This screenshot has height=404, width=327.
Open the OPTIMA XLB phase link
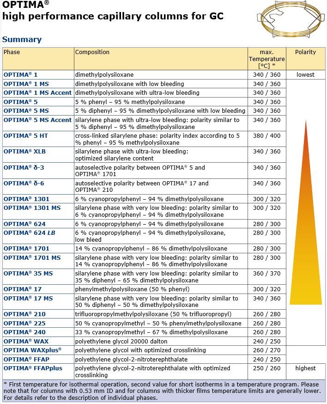point(25,152)
